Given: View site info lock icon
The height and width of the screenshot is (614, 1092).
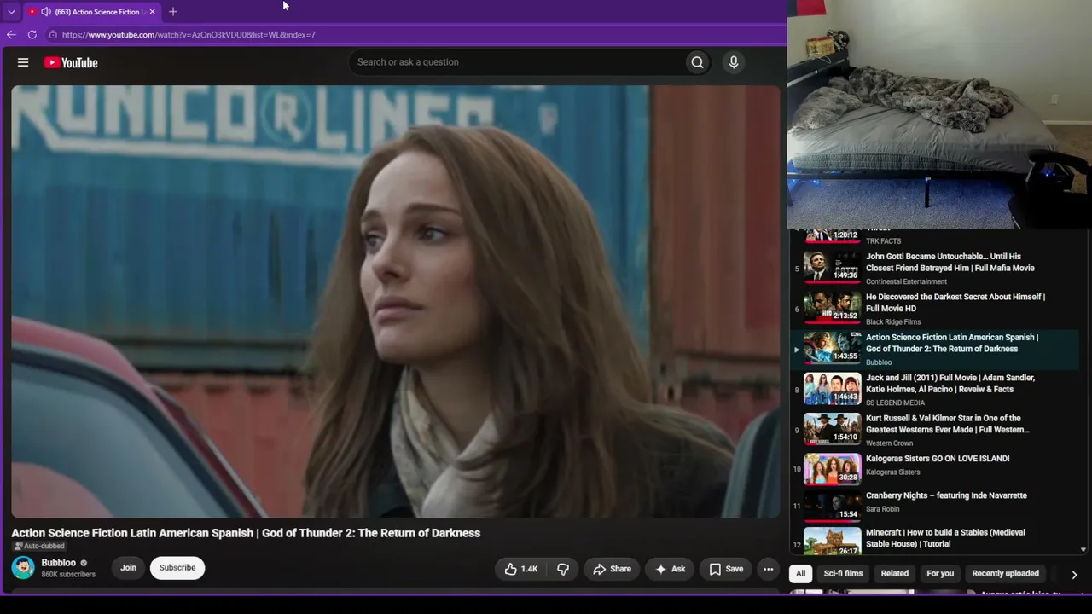Looking at the screenshot, I should coord(53,35).
